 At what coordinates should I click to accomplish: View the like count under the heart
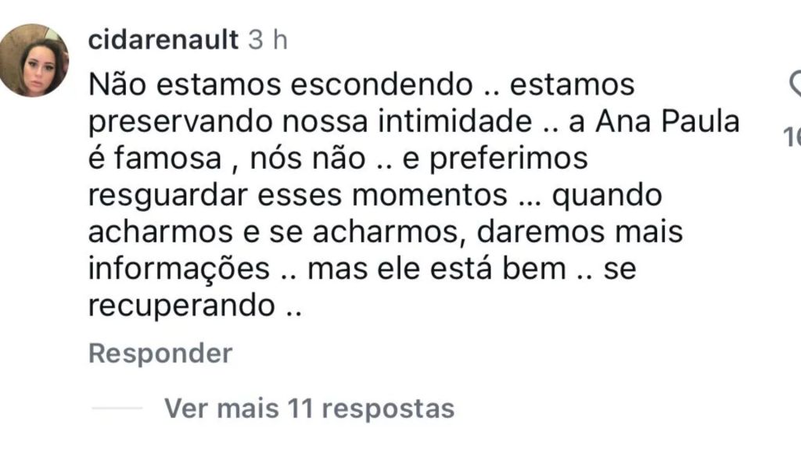[x=792, y=139]
